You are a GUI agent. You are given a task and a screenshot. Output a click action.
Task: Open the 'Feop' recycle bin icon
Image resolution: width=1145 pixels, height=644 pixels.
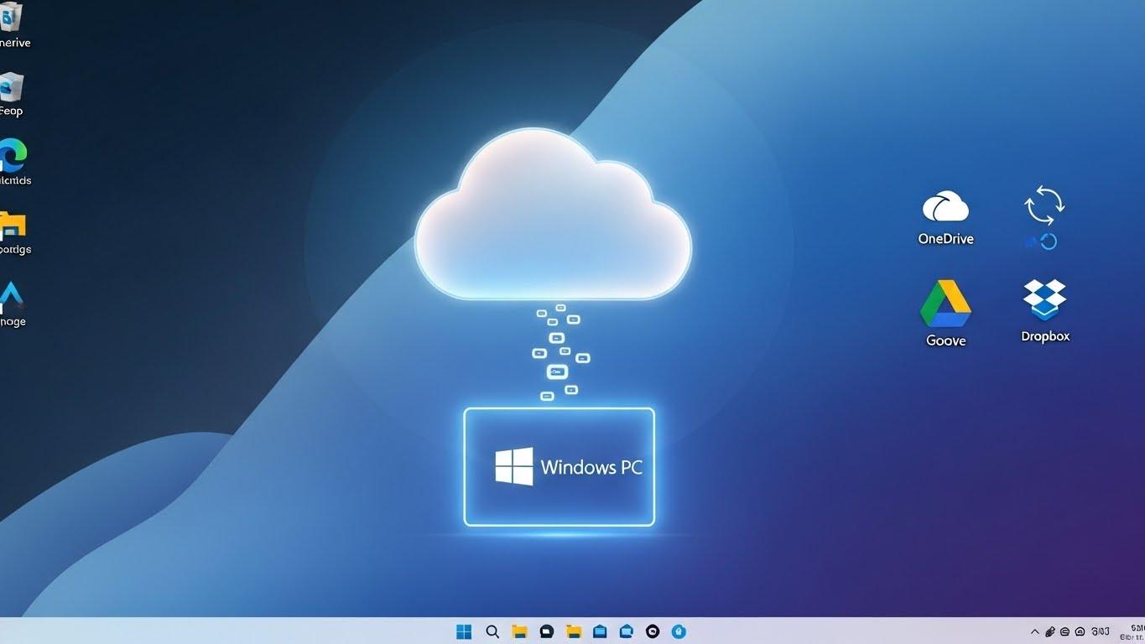coord(10,88)
